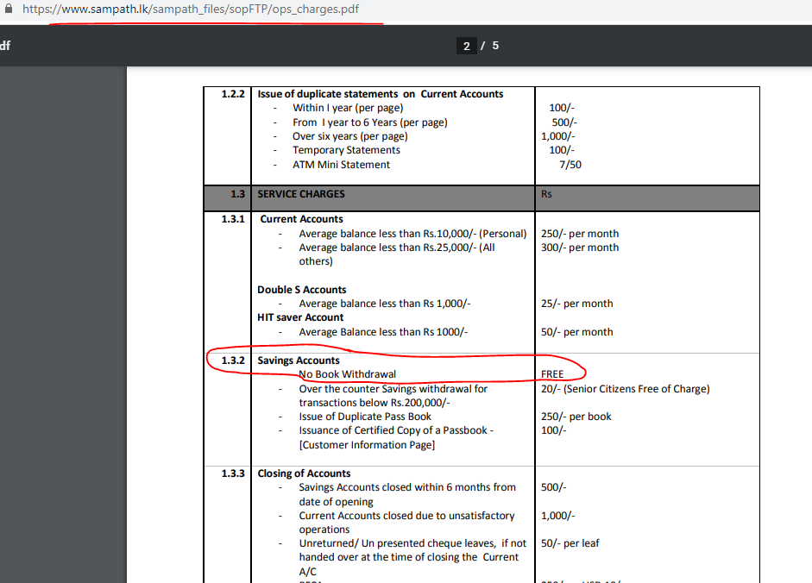Click the 'SERVICE CHARGES' header cell
This screenshot has width=812, height=583.
[301, 194]
